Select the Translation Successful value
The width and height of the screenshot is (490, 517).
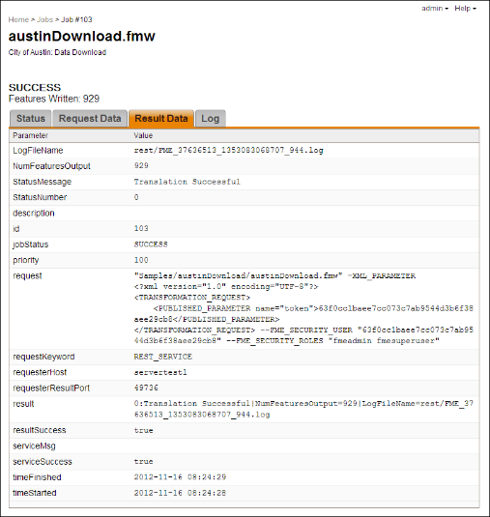click(x=187, y=182)
